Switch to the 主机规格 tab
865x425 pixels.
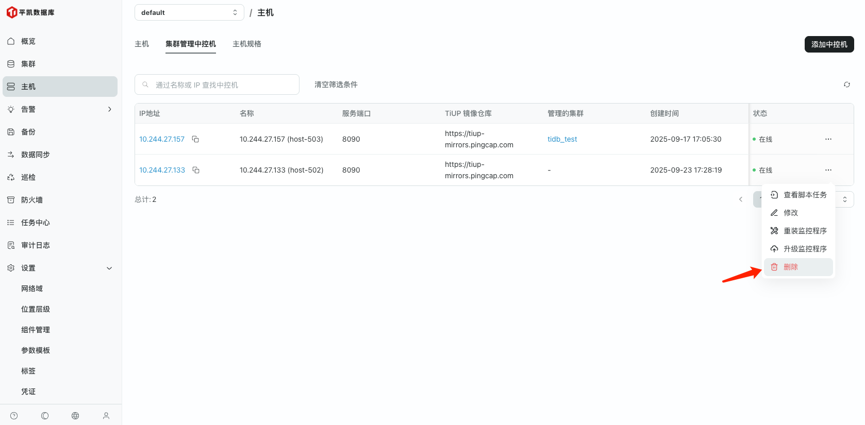(246, 44)
